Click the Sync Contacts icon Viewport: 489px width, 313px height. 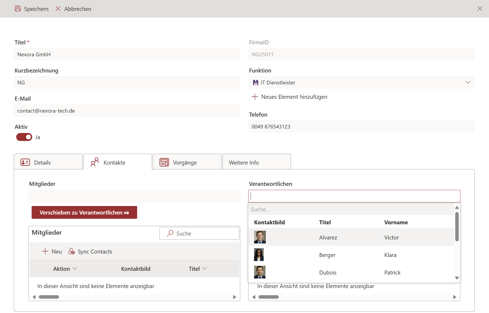(x=71, y=251)
